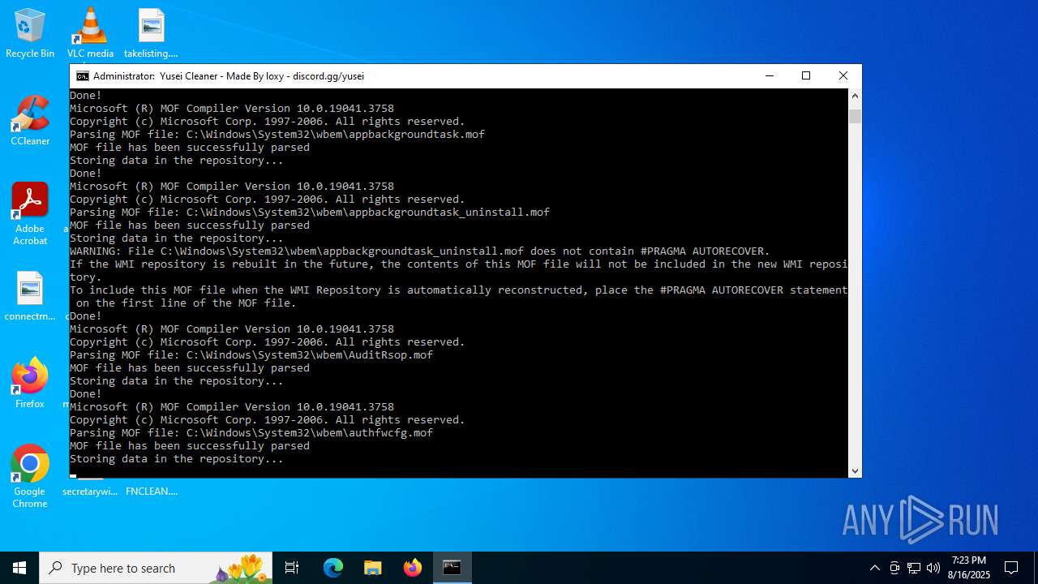
Task: Open Firefox from the taskbar
Action: (x=413, y=568)
